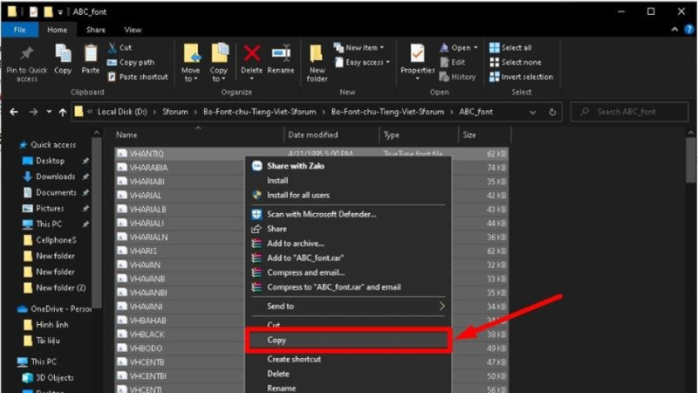The width and height of the screenshot is (698, 393).
Task: Click the Pin to Quick access icon
Action: [27, 55]
